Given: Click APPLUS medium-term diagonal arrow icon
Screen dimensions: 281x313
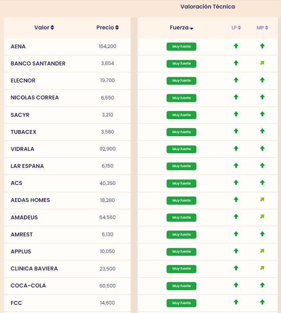Looking at the screenshot, I should click(262, 251).
